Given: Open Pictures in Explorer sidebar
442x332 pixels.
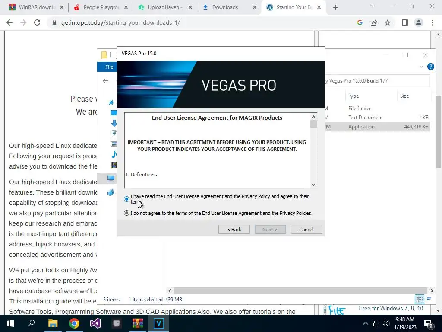Looking at the screenshot, I should point(114,144).
